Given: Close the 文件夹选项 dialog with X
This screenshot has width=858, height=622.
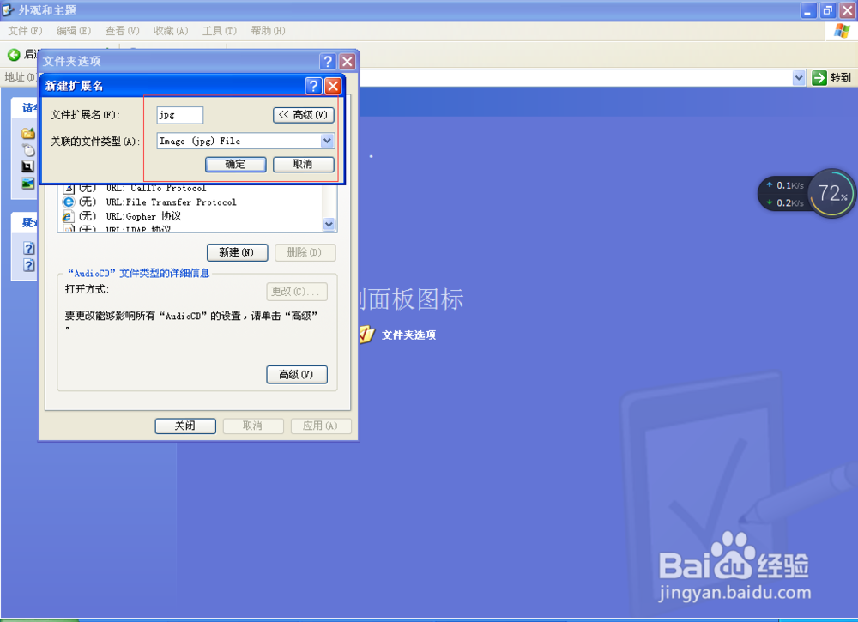Looking at the screenshot, I should coord(347,61).
